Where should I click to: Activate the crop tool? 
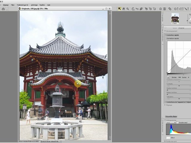[141, 9]
